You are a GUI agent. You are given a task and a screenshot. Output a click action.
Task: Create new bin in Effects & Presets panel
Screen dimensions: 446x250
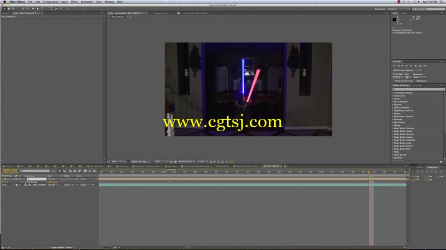point(441,162)
